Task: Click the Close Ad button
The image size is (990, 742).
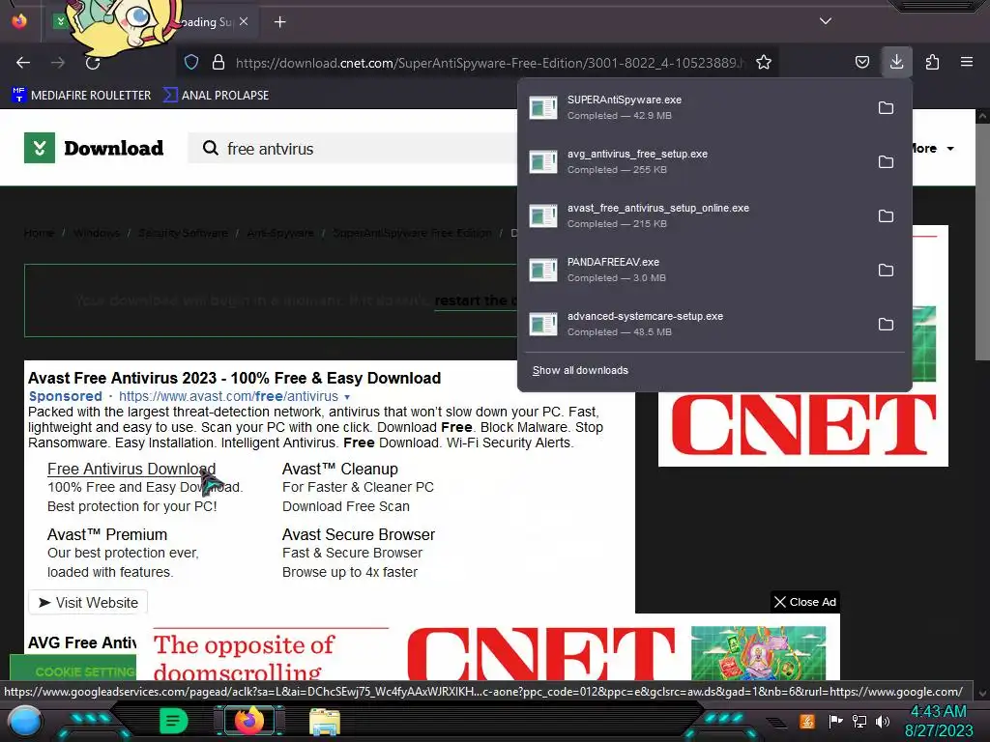Action: pyautogui.click(x=805, y=602)
